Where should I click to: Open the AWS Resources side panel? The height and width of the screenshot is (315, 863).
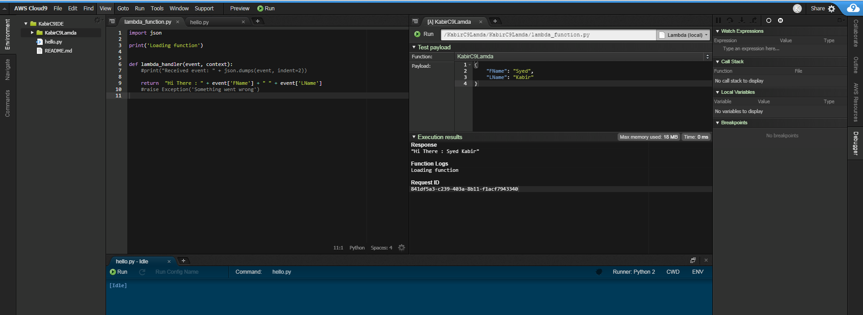[x=855, y=102]
